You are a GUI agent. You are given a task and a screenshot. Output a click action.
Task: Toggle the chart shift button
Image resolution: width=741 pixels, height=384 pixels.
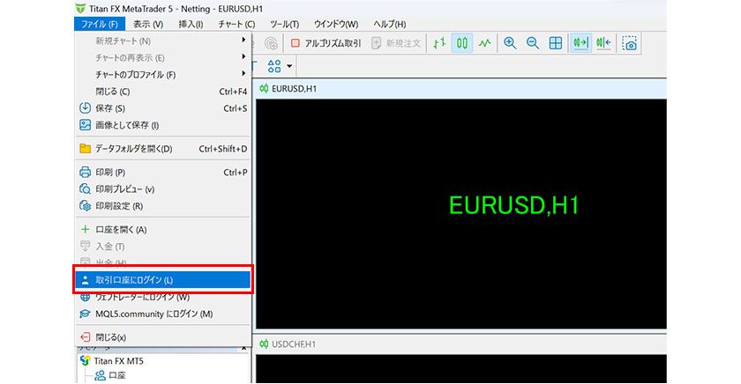tap(603, 42)
